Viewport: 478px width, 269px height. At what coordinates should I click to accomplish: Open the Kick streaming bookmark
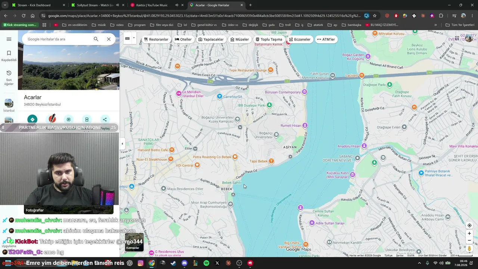coord(20,25)
